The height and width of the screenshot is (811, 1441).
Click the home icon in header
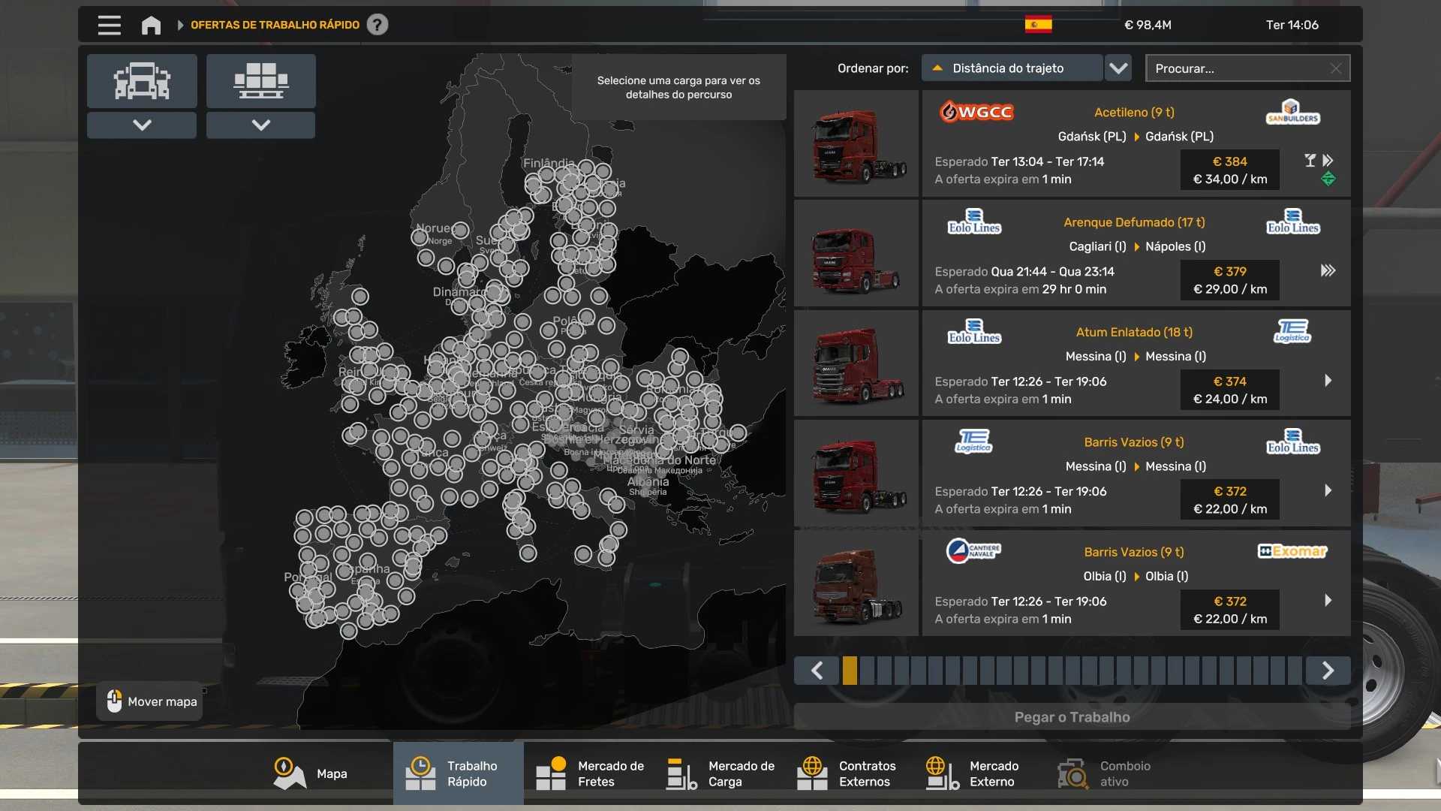click(x=151, y=25)
